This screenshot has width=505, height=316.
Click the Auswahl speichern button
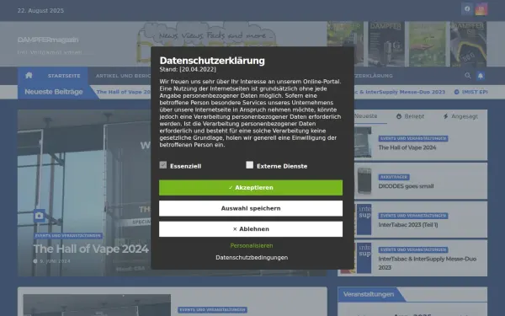click(x=251, y=208)
